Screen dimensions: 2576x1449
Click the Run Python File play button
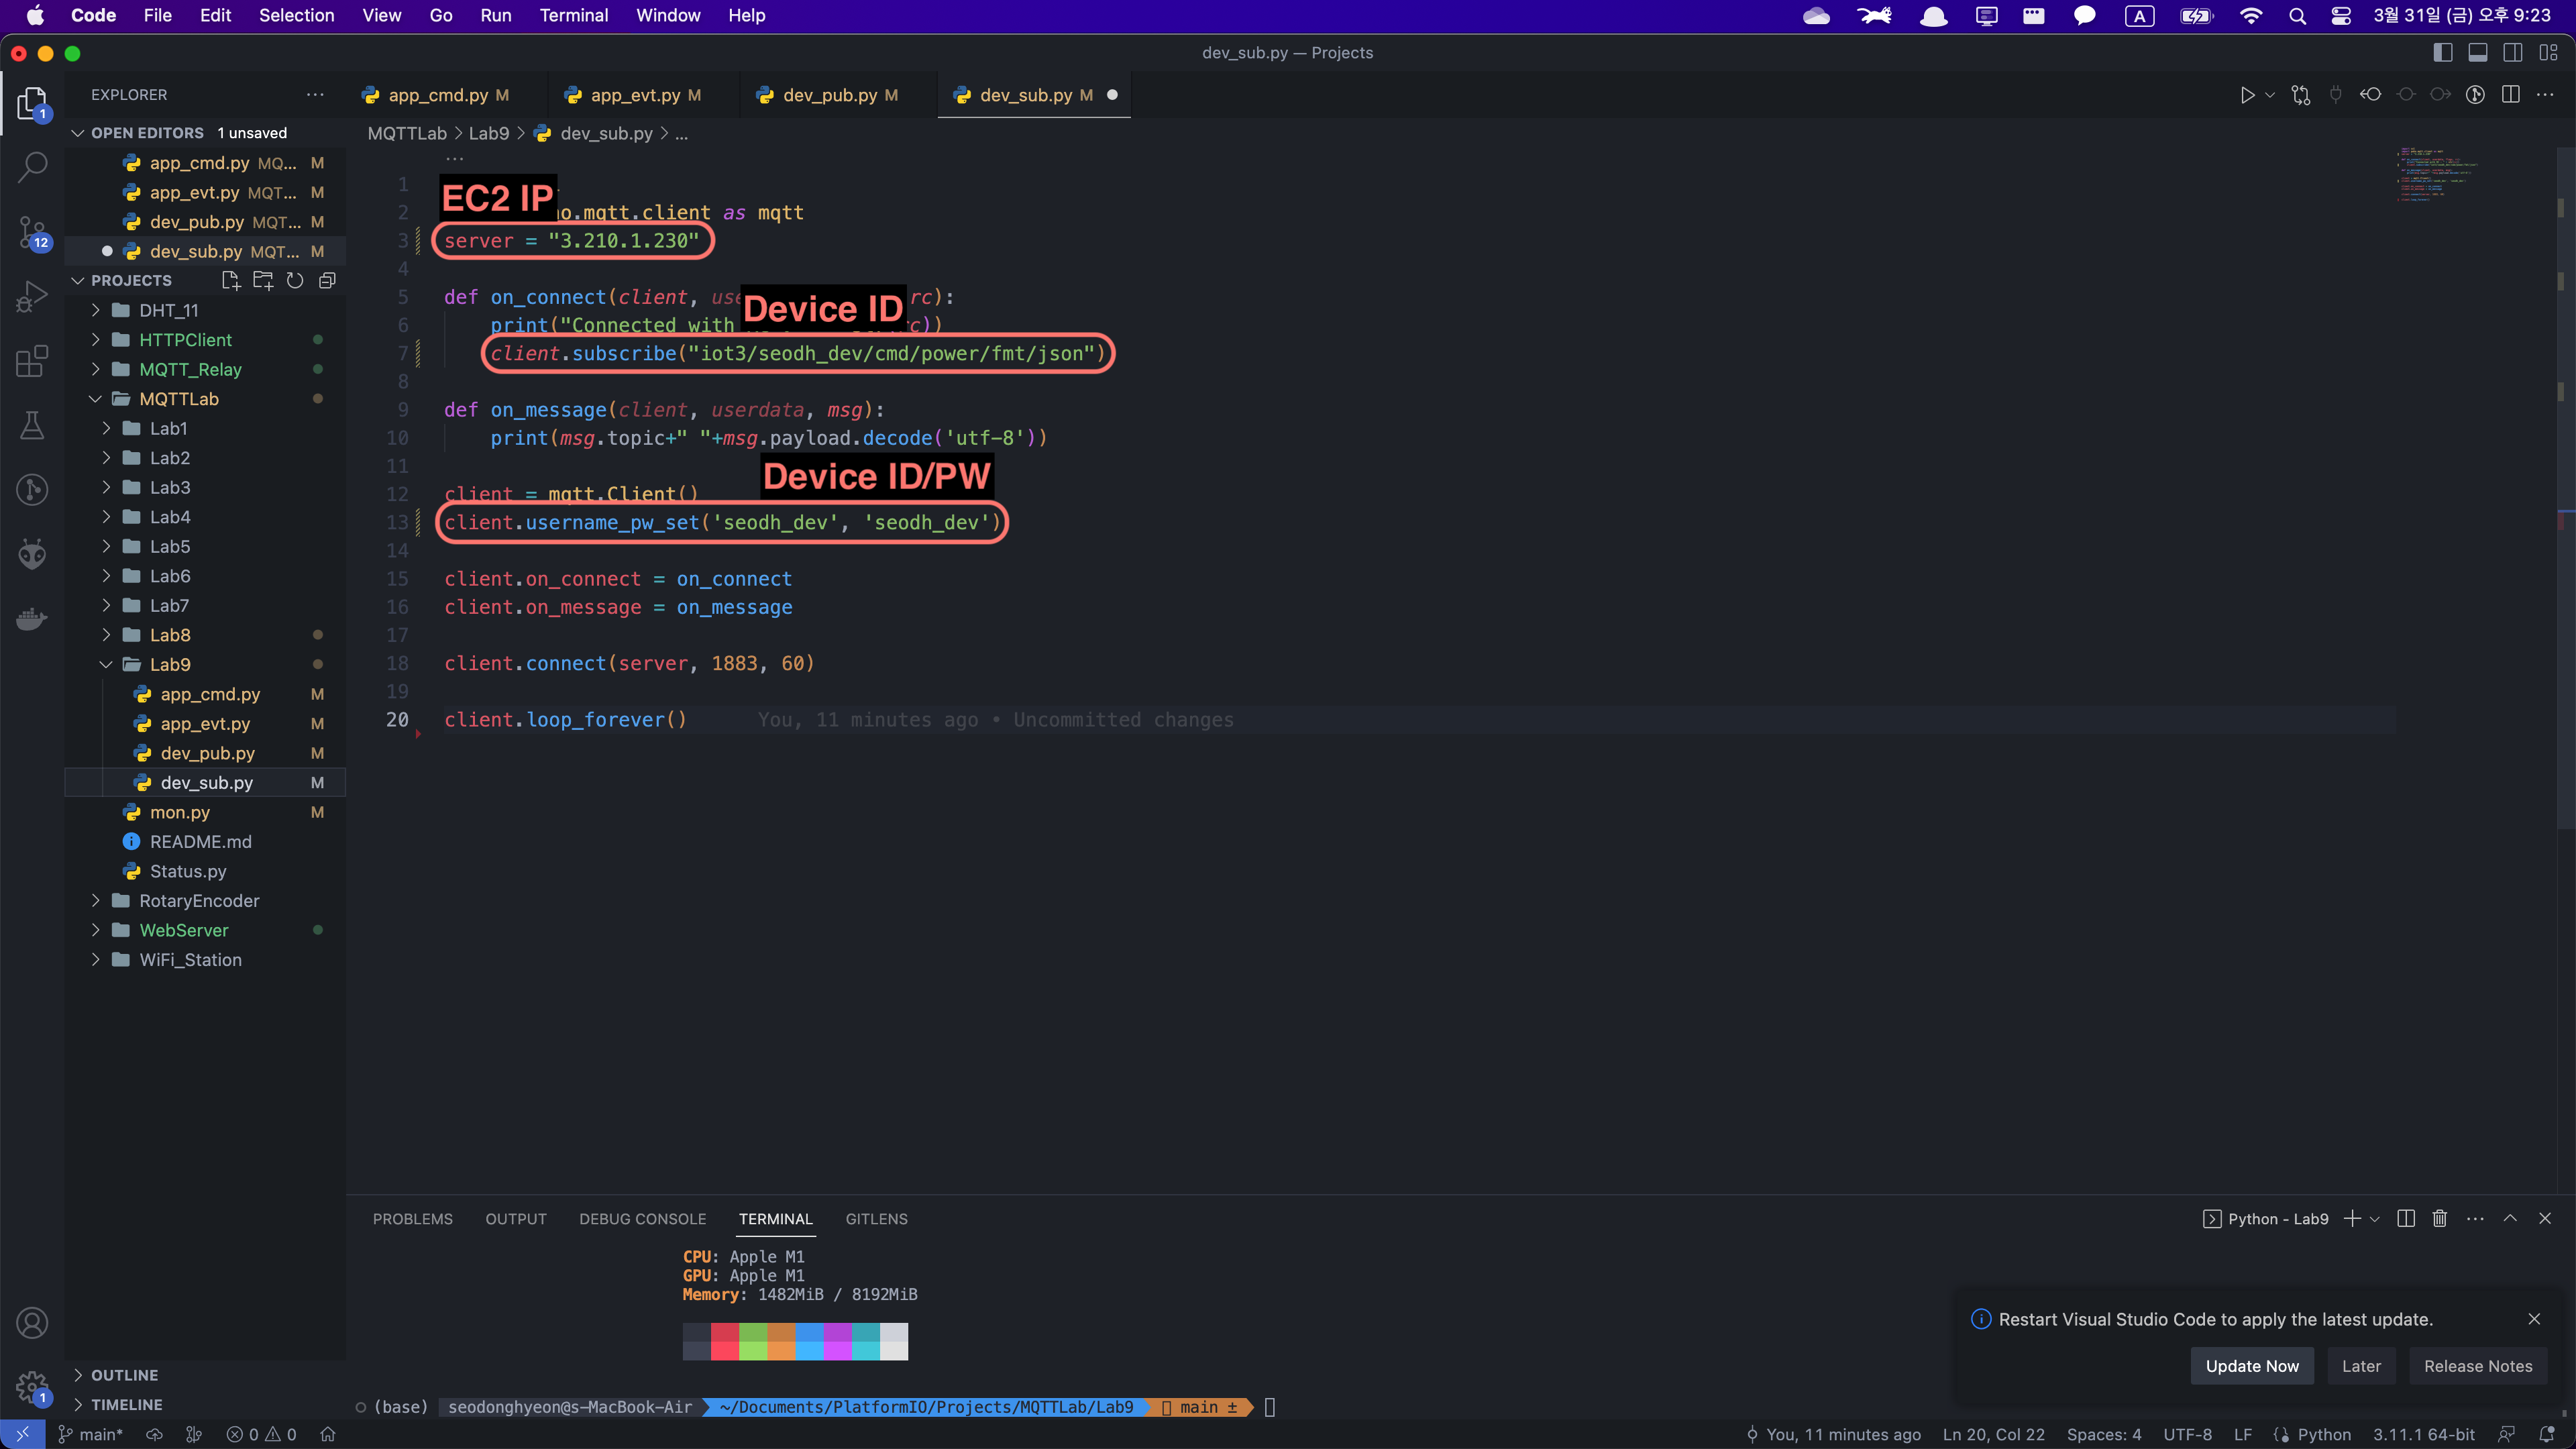click(2246, 95)
